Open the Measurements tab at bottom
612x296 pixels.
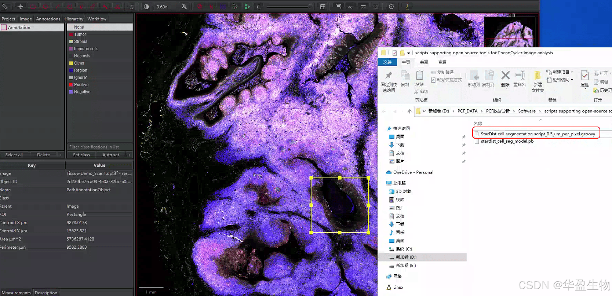click(x=16, y=293)
